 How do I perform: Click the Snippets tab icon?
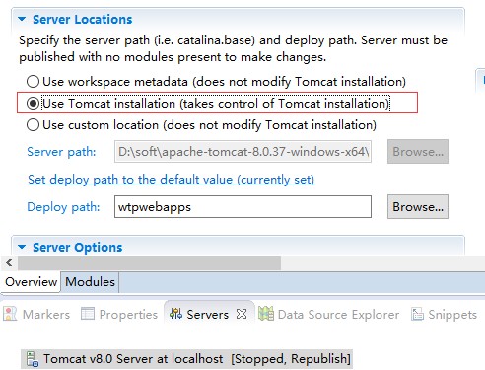click(418, 314)
